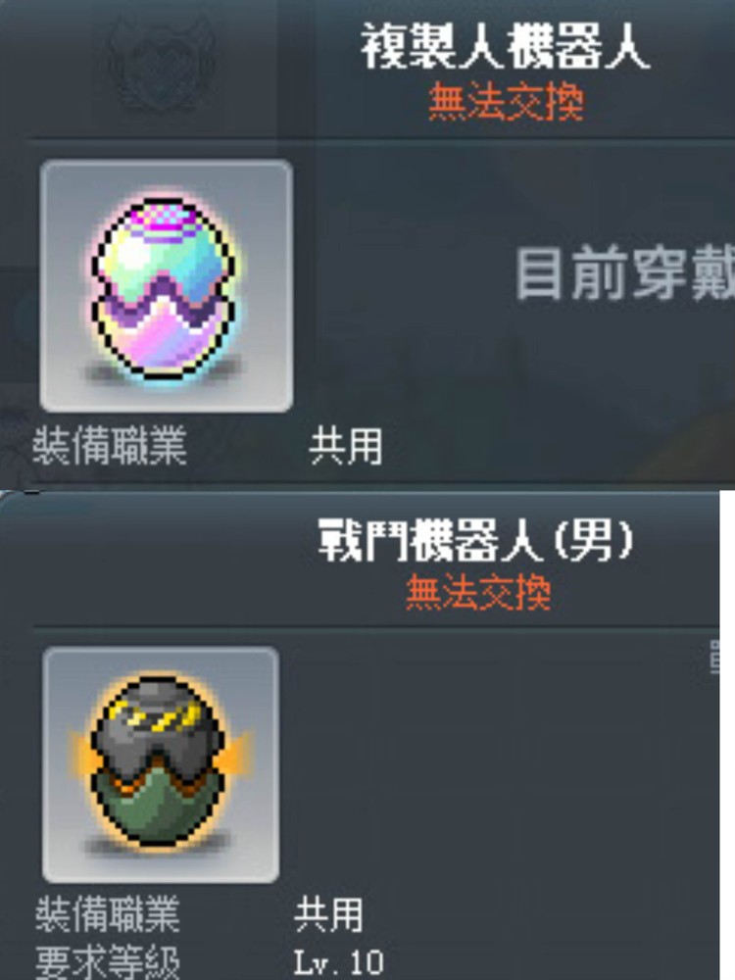Image resolution: width=735 pixels, height=980 pixels.
Task: Click 共用 value in the upper tooltip
Action: pos(346,446)
